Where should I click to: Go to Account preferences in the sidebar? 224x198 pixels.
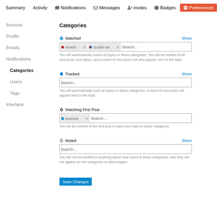[14, 25]
